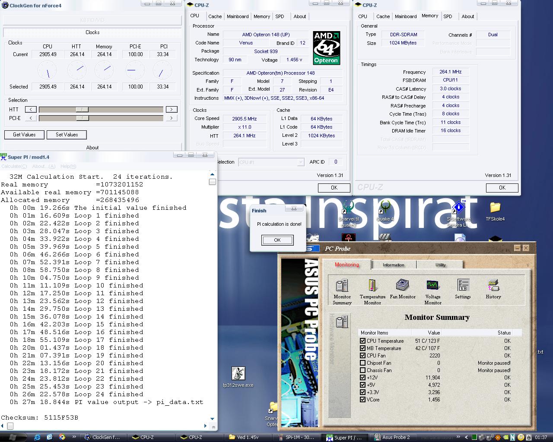The height and width of the screenshot is (442, 553).
Task: Enable the Chassis Fan monitor checkbox
Action: point(362,370)
